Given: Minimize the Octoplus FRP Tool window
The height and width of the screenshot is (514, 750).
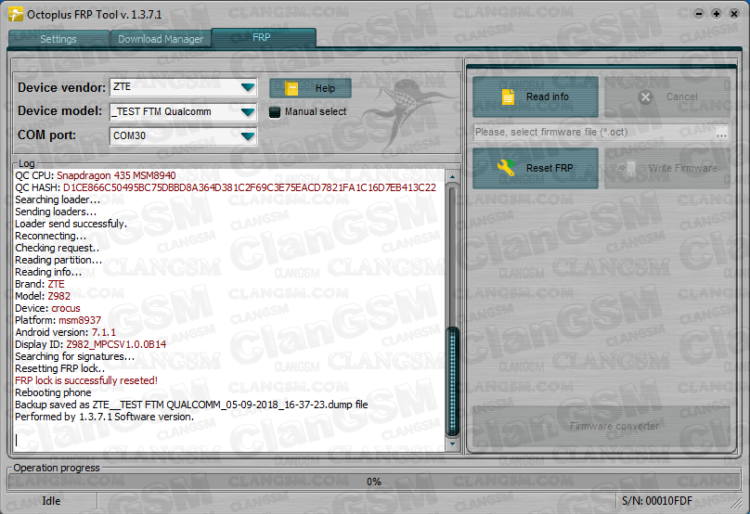Looking at the screenshot, I should (x=699, y=13).
